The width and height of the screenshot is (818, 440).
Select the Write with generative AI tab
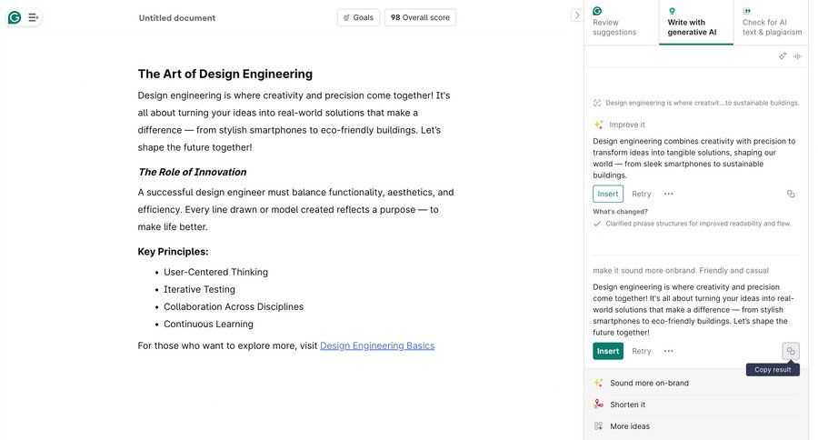(x=696, y=22)
